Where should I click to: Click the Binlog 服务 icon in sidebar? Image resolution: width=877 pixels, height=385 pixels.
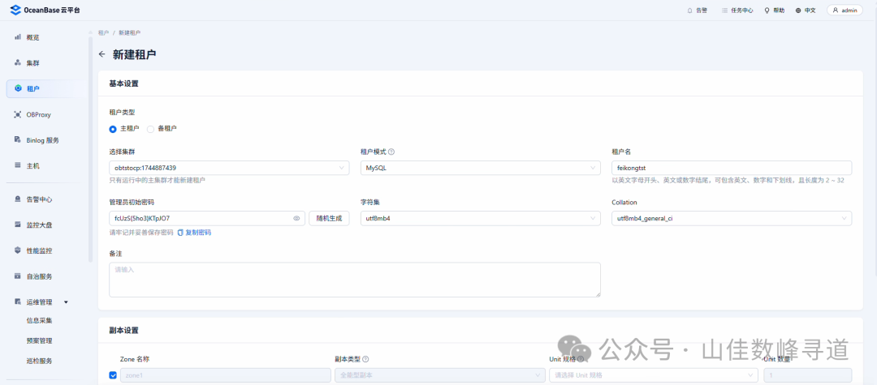click(17, 139)
